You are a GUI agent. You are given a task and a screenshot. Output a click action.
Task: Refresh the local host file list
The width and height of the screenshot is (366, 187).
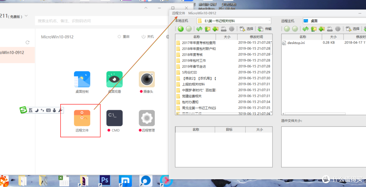coord(199,29)
